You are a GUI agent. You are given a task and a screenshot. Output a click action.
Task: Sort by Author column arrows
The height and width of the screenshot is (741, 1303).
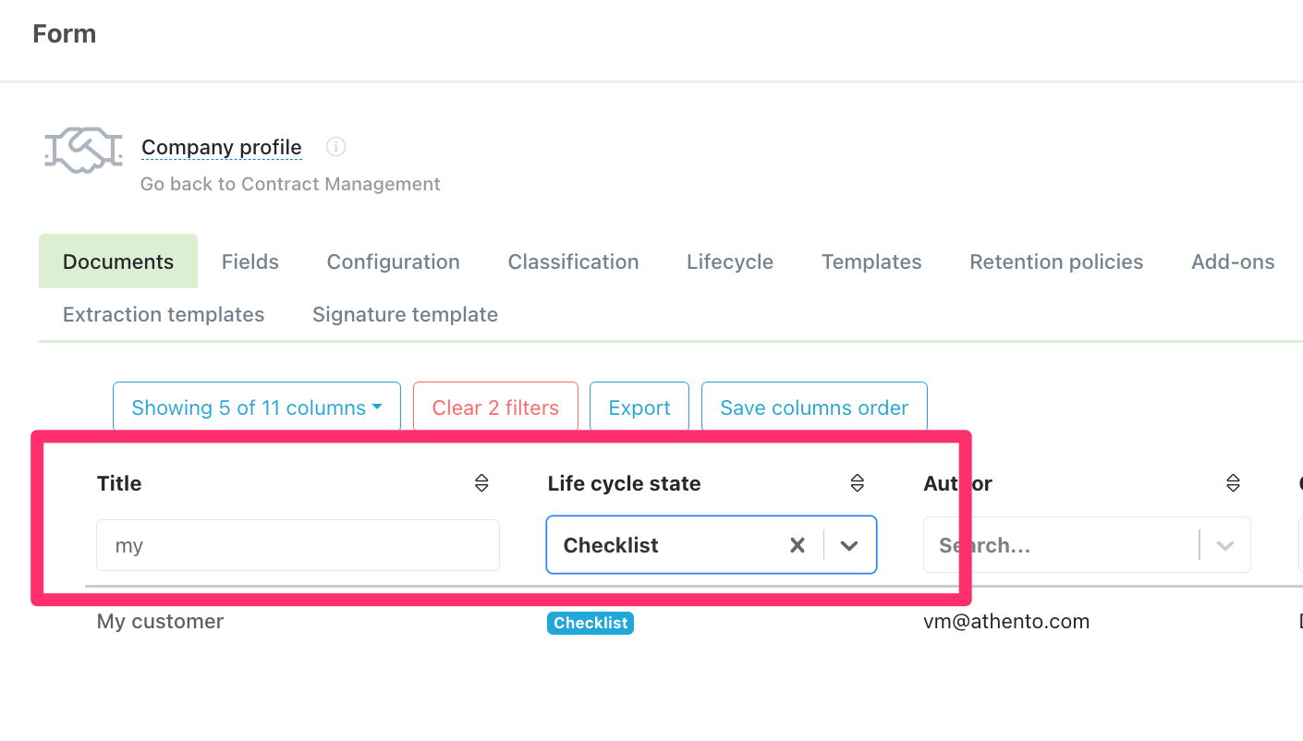(1233, 483)
